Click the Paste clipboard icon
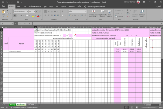This screenshot has width=163, height=109. coord(4,12)
